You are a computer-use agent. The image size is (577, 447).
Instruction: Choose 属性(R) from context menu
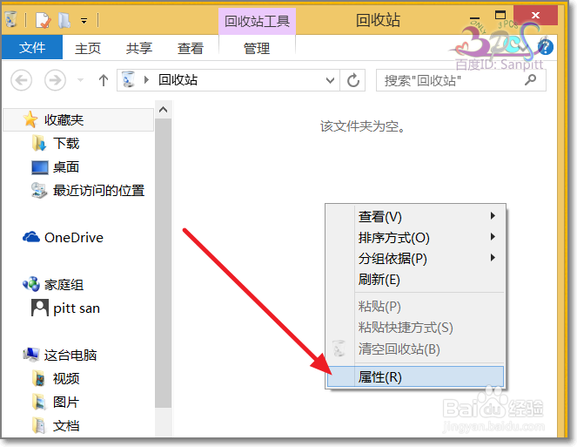[415, 376]
